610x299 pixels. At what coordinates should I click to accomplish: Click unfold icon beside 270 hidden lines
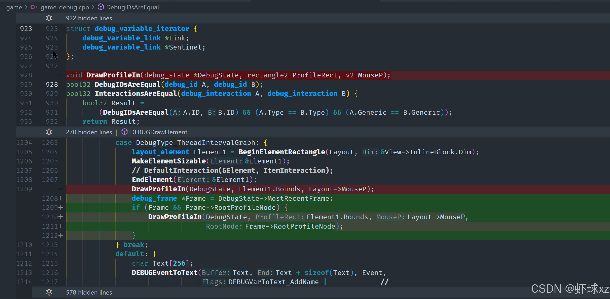(49, 132)
